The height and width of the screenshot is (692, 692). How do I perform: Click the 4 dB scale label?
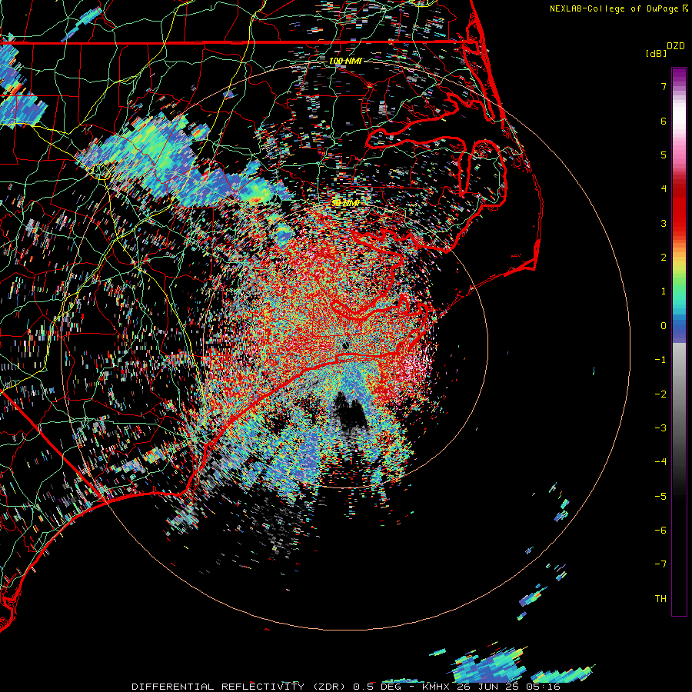(x=664, y=189)
